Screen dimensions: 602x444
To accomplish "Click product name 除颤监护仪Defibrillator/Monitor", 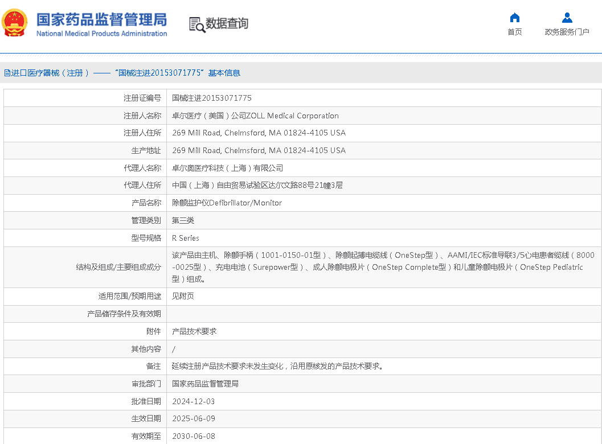I will [227, 203].
